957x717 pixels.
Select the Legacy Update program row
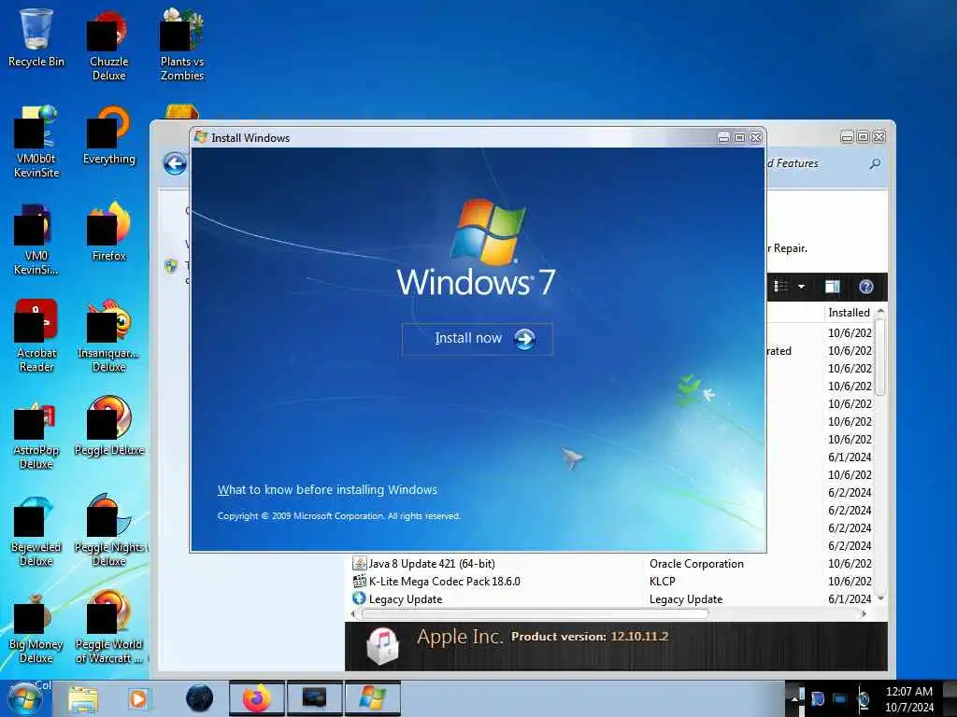click(x=613, y=598)
